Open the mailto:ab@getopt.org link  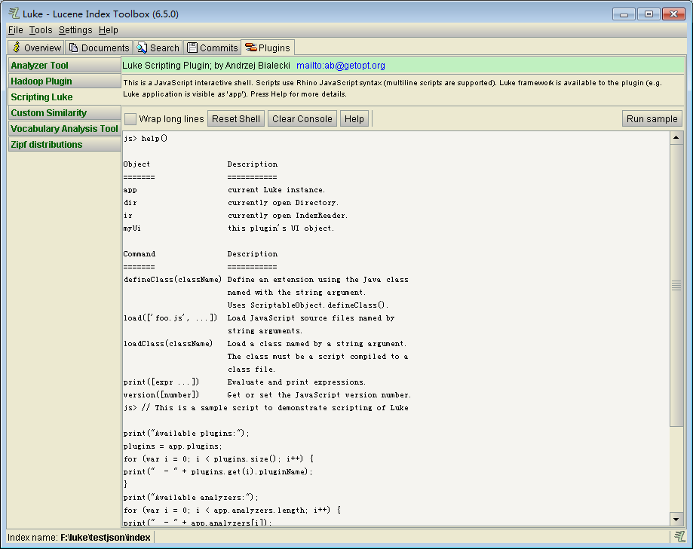point(341,66)
